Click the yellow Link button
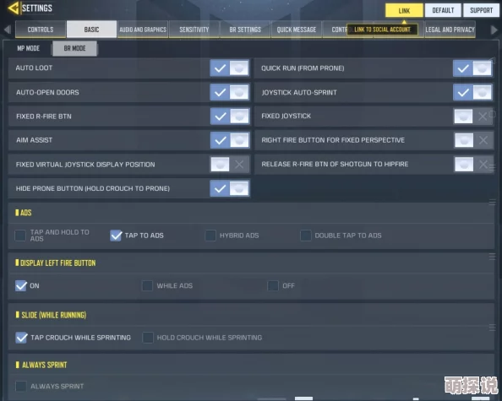The image size is (502, 401). click(404, 10)
